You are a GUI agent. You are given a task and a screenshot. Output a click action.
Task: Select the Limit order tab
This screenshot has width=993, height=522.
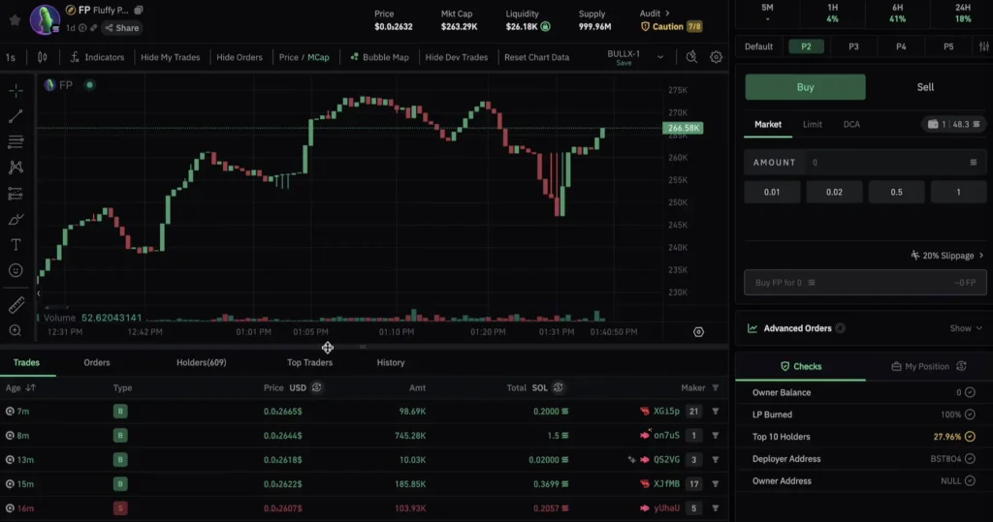click(x=812, y=125)
